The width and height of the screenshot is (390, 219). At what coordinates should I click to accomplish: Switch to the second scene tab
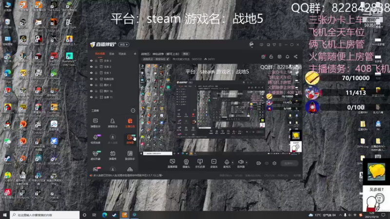pos(112,54)
